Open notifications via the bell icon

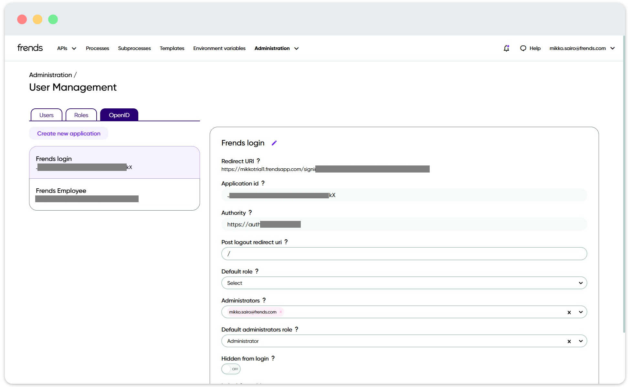[x=506, y=48]
